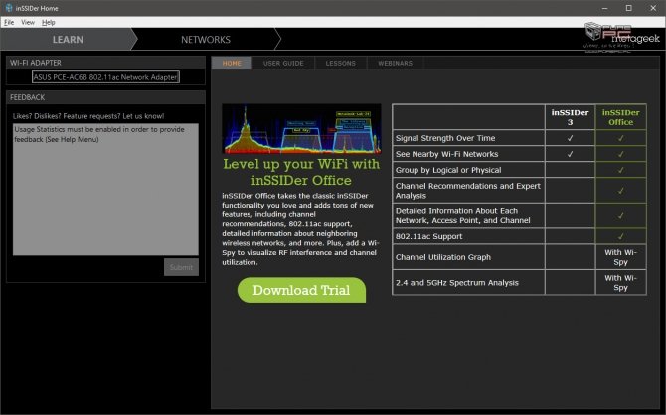Click the '802.11ac Support' row label
666x415 pixels.
click(428, 236)
